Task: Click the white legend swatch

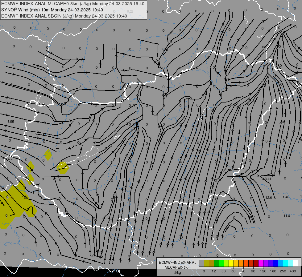Action: click(295, 263)
